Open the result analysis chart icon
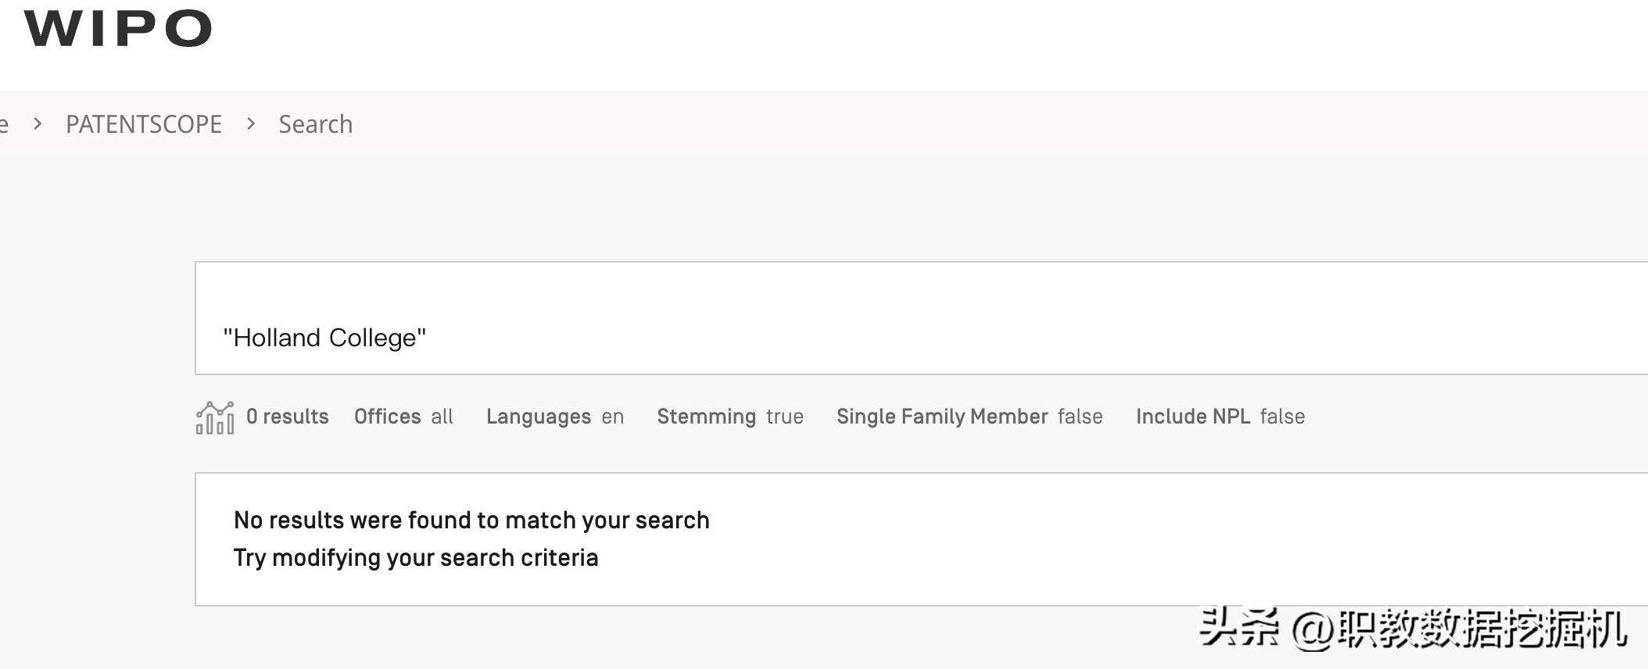 coord(215,417)
